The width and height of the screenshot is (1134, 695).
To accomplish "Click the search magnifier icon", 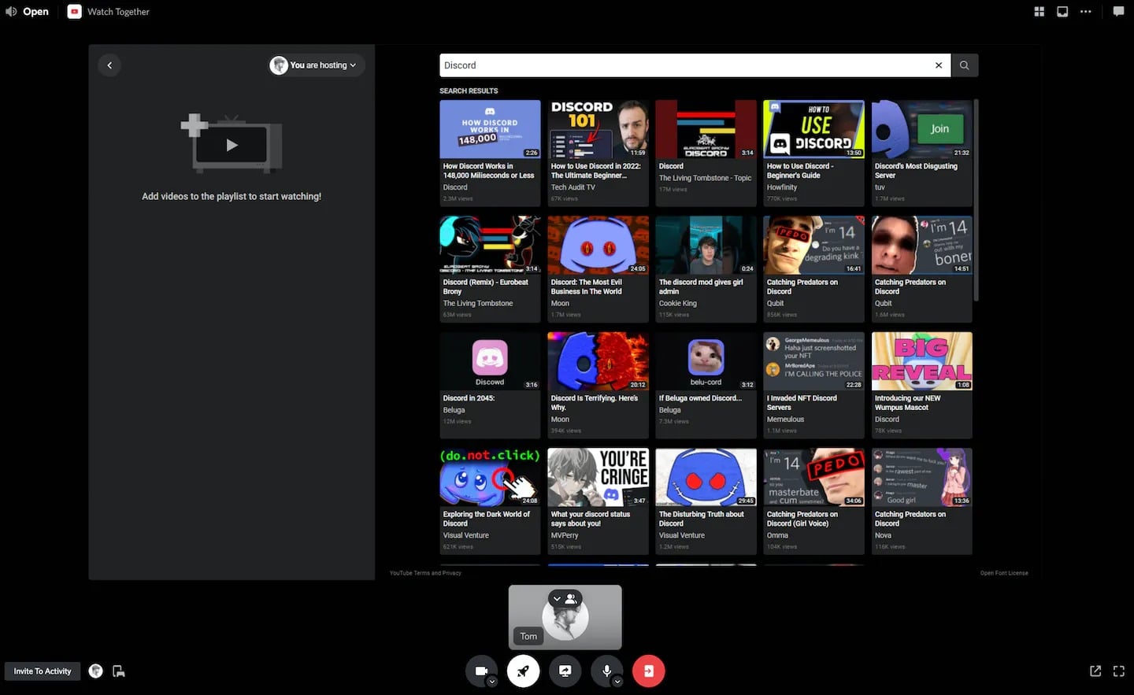I will pos(964,65).
